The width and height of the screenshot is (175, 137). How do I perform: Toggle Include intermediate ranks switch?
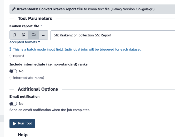13,71
